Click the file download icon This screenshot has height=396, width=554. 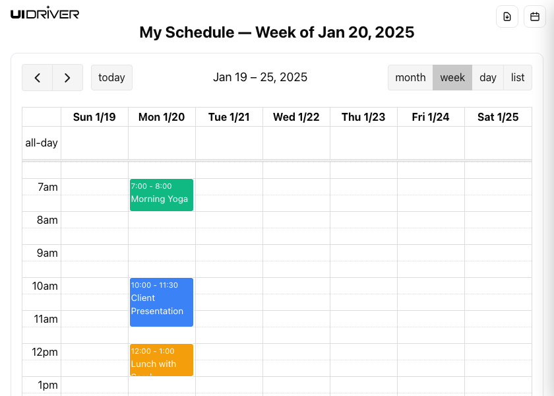coord(507,16)
